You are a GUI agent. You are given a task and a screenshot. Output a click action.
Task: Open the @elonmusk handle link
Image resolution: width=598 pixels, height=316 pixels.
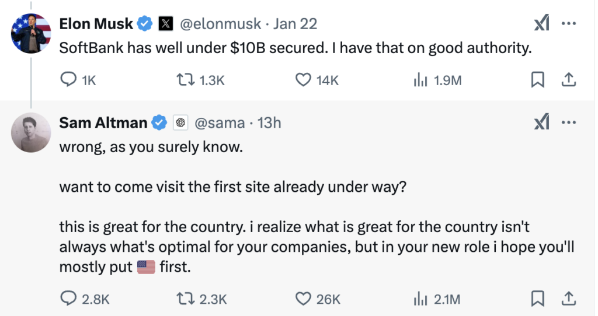click(x=222, y=24)
